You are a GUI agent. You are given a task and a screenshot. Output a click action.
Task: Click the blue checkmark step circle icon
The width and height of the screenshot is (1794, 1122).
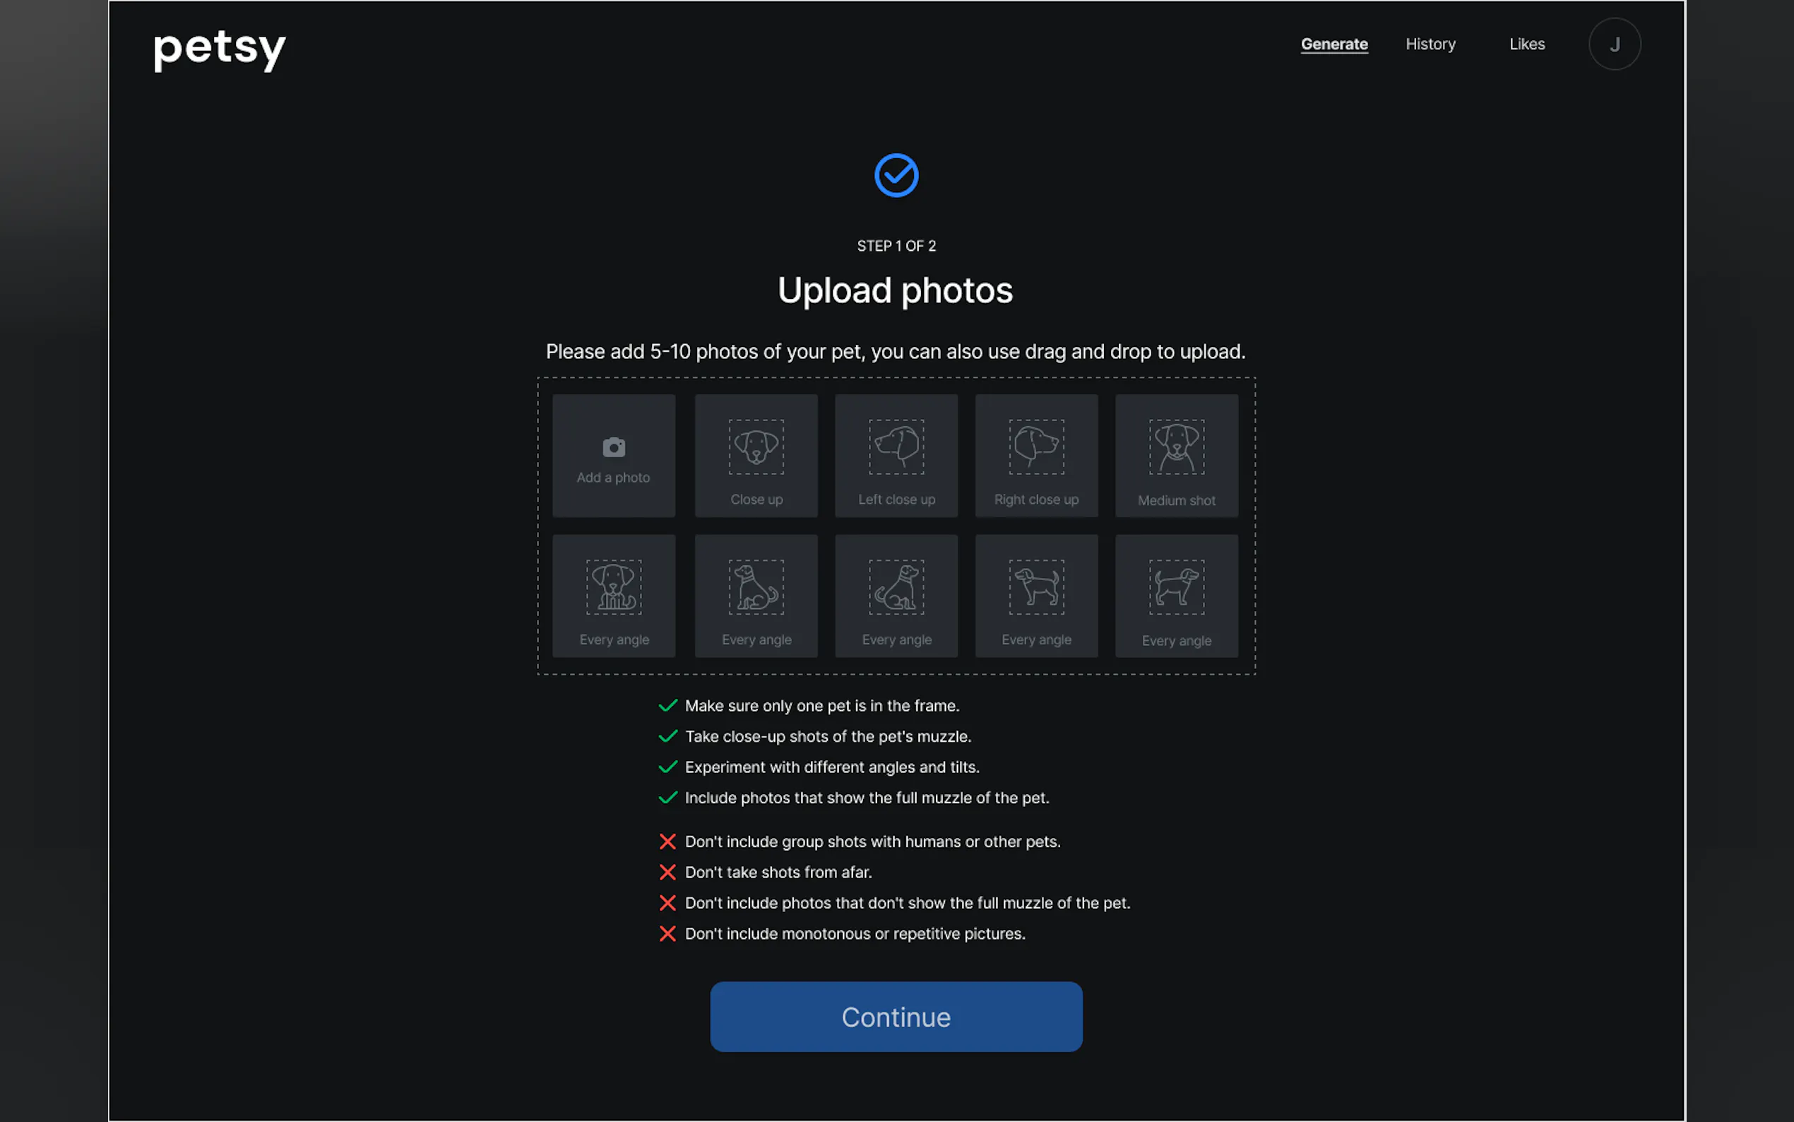[x=896, y=175]
